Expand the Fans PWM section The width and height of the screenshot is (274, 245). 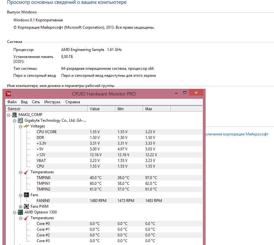[x=20, y=207]
